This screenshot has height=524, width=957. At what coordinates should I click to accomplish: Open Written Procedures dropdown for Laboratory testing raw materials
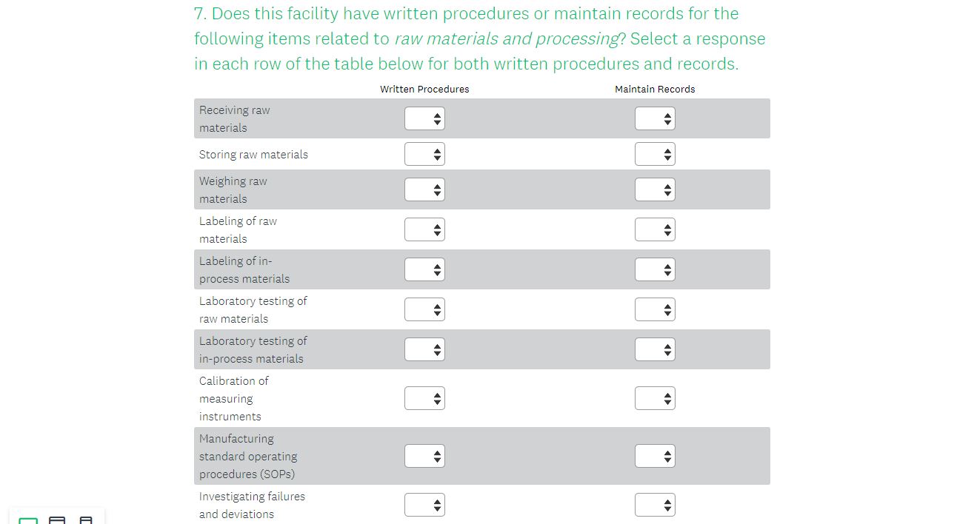pyautogui.click(x=424, y=309)
